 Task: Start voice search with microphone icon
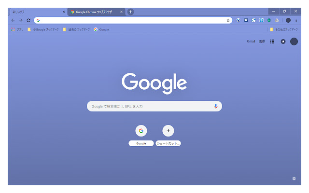(216, 106)
